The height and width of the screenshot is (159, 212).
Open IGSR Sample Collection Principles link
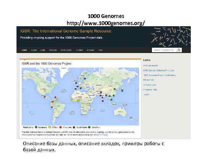tap(159, 70)
